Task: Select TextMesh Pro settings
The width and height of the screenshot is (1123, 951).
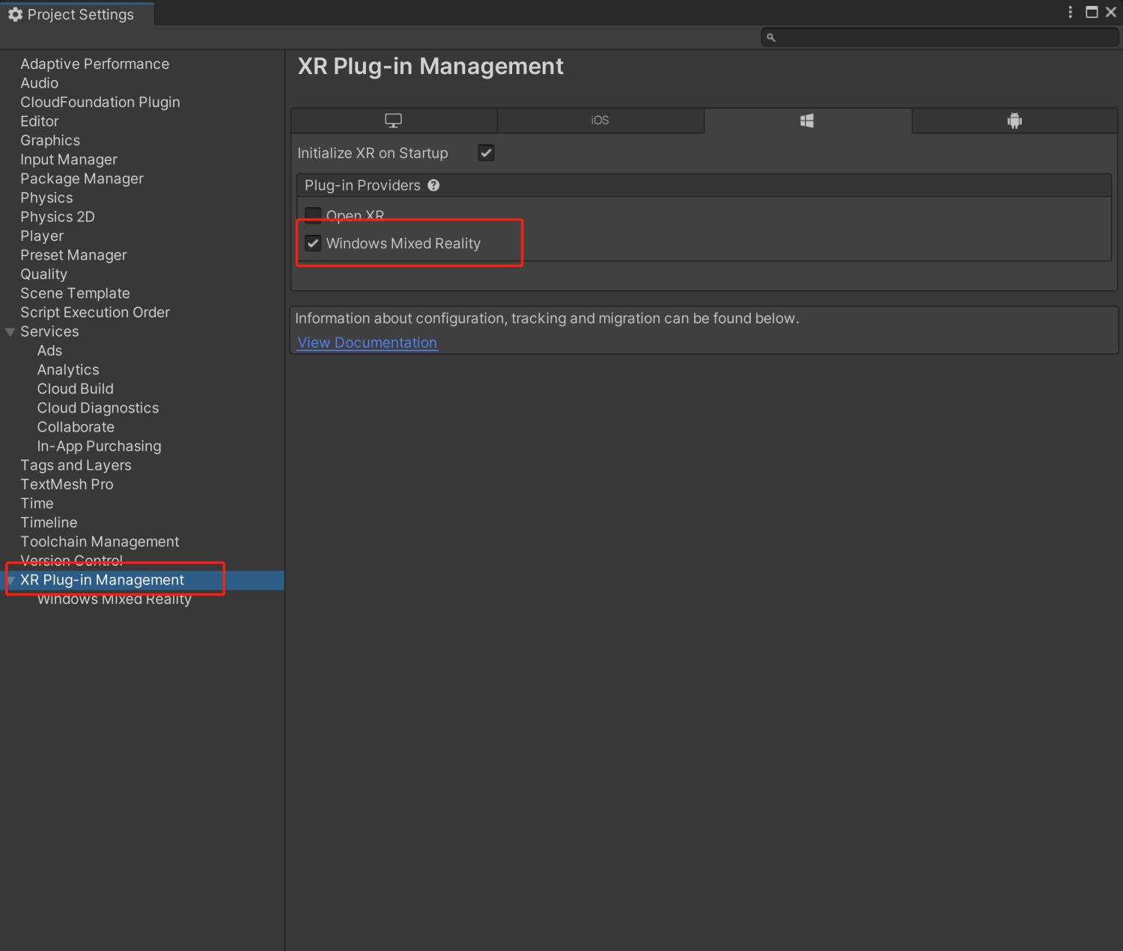Action: (x=67, y=485)
